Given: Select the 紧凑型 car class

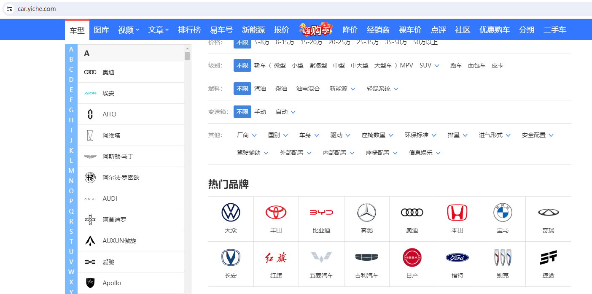Looking at the screenshot, I should click(x=318, y=65).
